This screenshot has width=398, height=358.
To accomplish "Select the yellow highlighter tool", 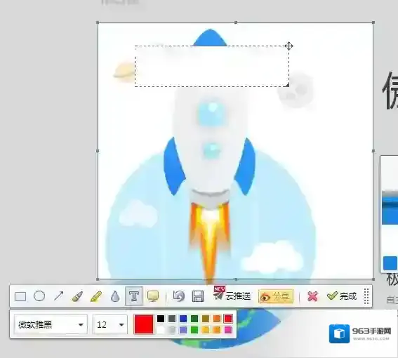I will tap(96, 296).
